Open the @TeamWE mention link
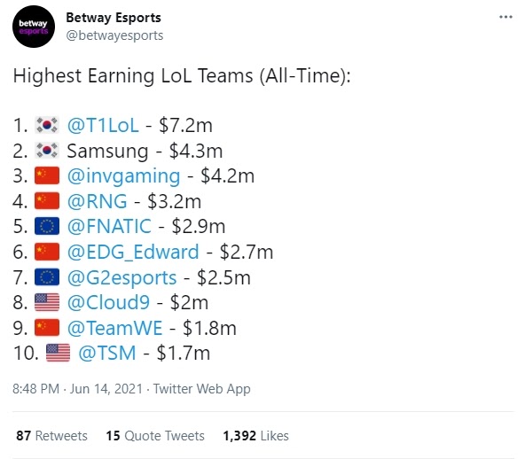This screenshot has width=525, height=459. [x=115, y=328]
